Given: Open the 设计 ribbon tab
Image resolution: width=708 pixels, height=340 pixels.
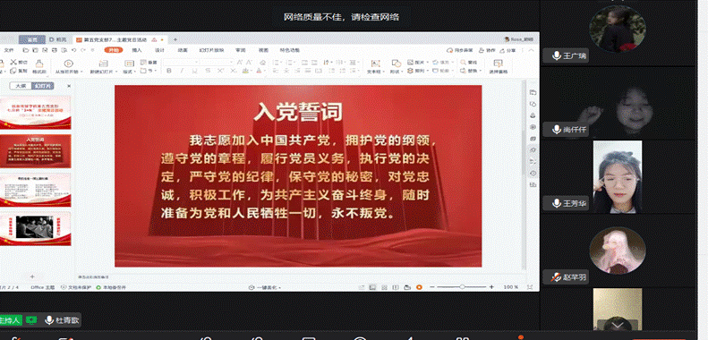Looking at the screenshot, I should tap(159, 50).
